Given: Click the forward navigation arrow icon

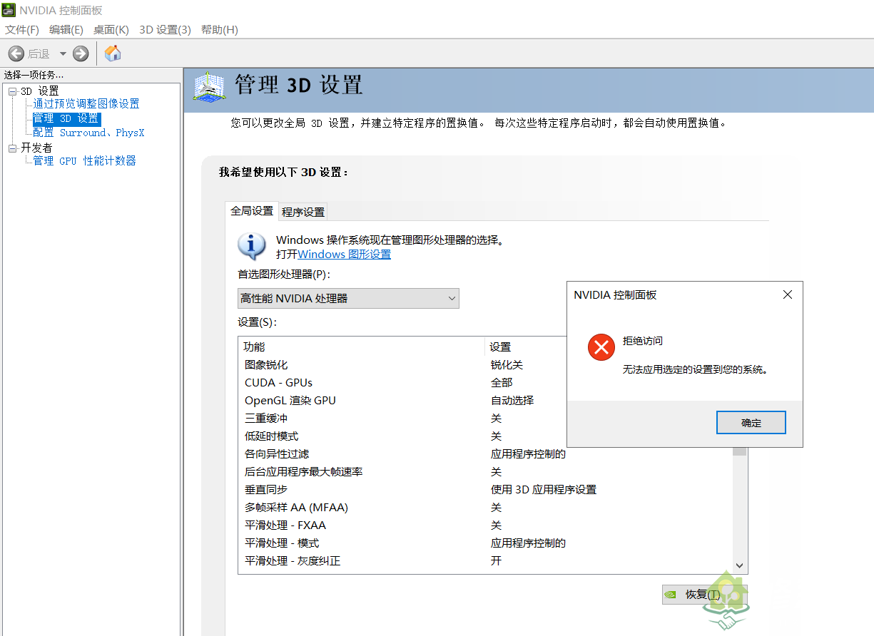Looking at the screenshot, I should pos(80,53).
